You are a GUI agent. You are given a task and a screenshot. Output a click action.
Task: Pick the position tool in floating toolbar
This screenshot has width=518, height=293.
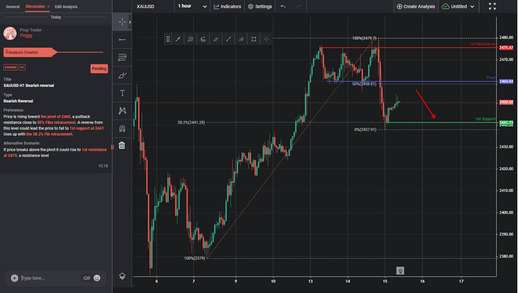[x=203, y=39]
